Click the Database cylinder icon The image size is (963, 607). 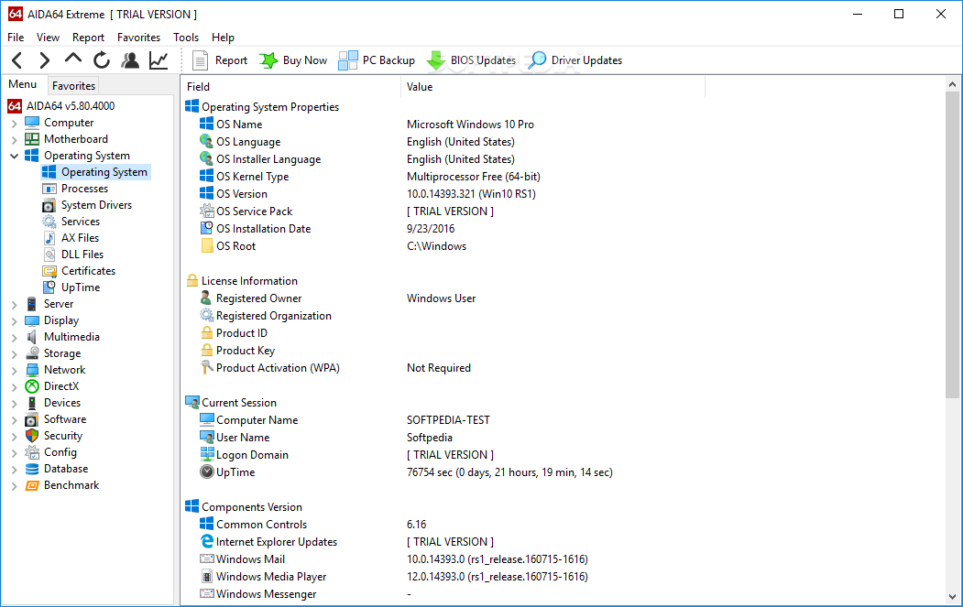[x=32, y=469]
